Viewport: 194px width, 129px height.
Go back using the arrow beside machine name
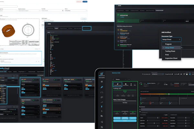tap(113, 79)
